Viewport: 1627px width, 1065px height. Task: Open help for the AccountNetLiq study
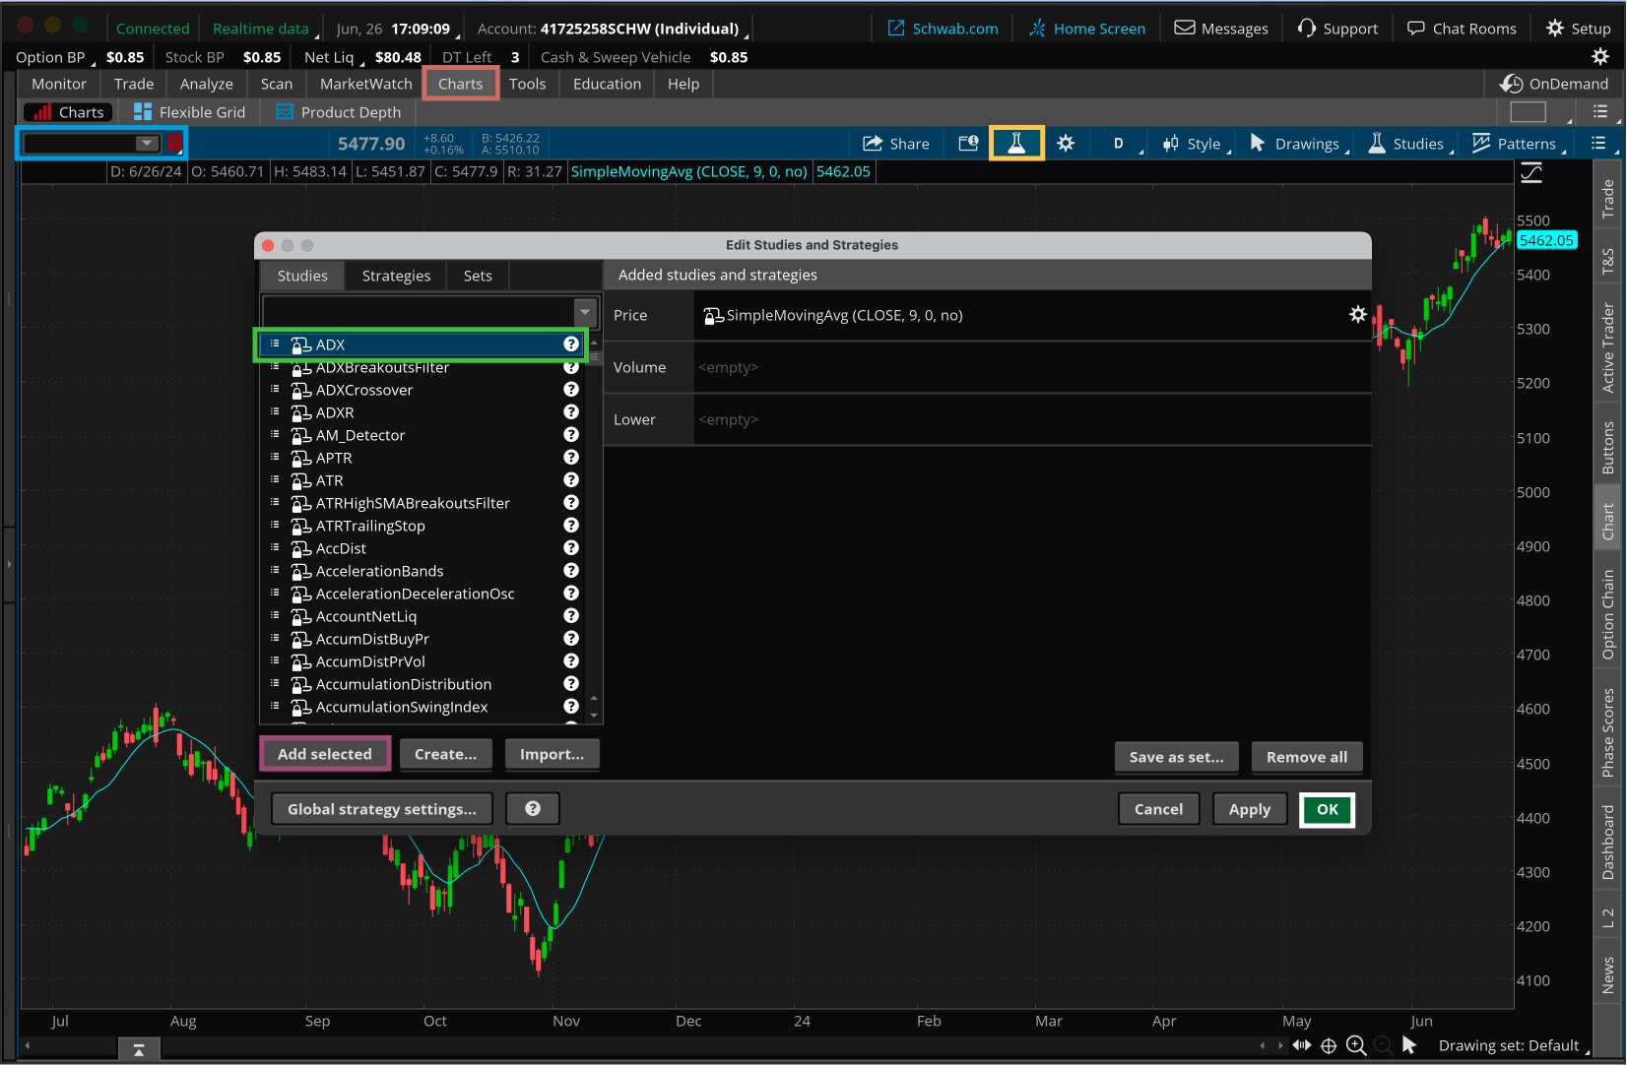tap(570, 616)
